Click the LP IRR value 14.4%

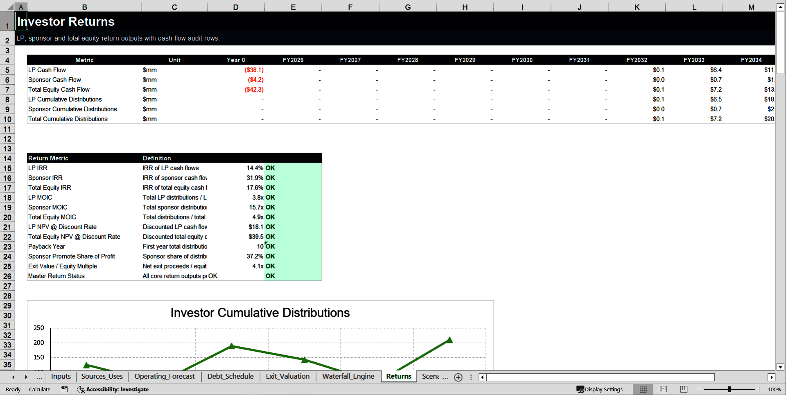coord(255,168)
